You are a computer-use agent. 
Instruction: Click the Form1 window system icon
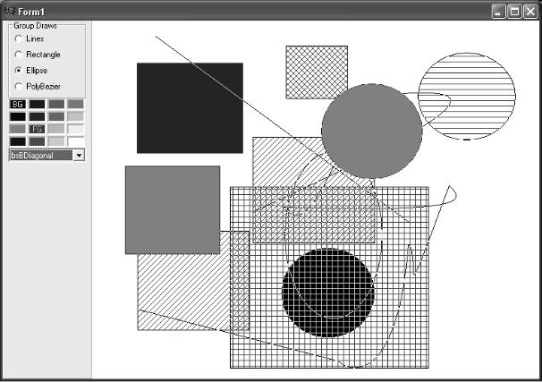(9, 12)
